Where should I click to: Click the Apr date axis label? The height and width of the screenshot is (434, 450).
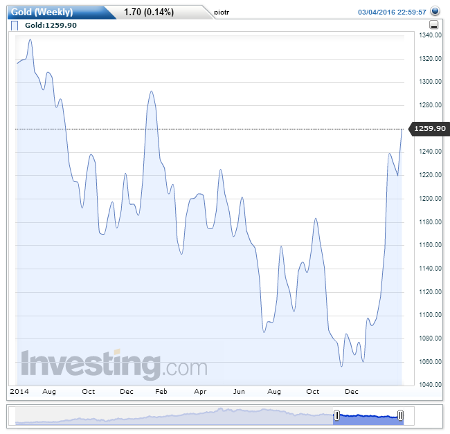click(200, 392)
